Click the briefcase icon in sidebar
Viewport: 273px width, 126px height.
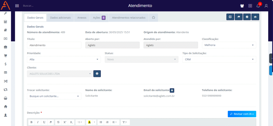[5, 47]
